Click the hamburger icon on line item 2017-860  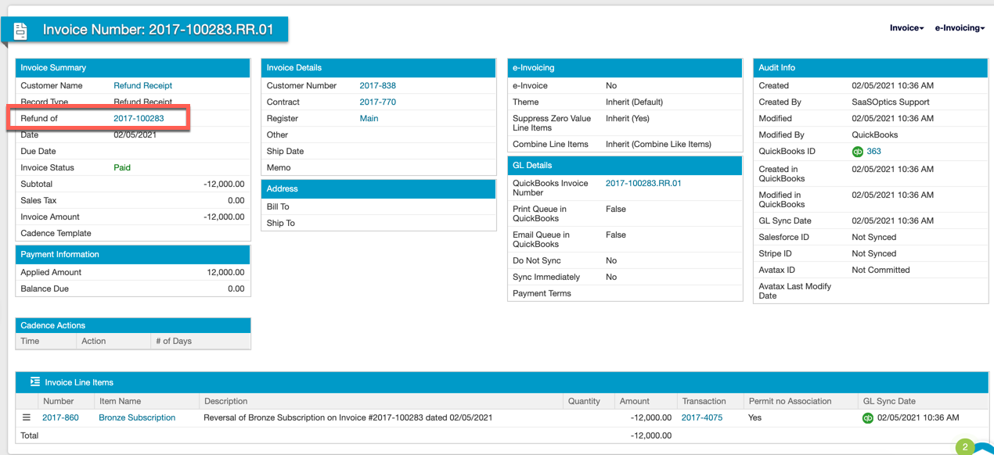pos(26,417)
